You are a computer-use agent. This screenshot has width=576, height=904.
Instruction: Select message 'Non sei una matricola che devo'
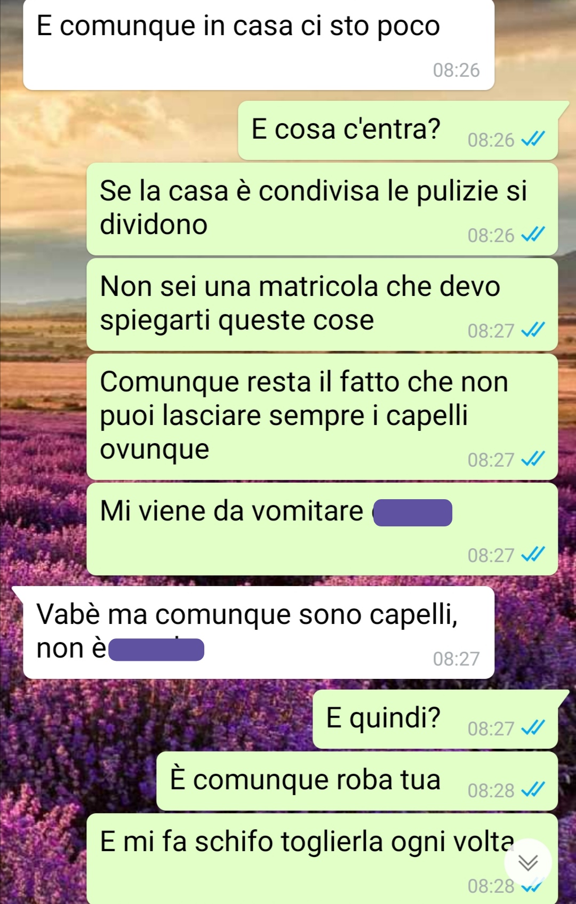[x=322, y=305]
